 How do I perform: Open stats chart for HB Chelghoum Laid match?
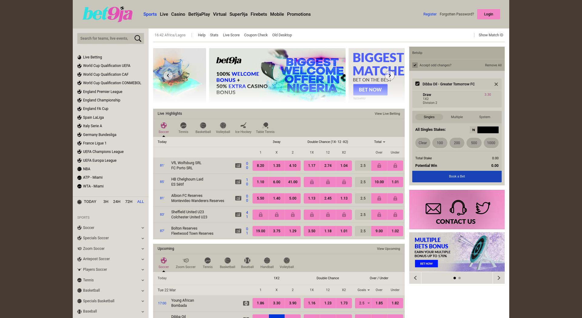click(x=238, y=182)
